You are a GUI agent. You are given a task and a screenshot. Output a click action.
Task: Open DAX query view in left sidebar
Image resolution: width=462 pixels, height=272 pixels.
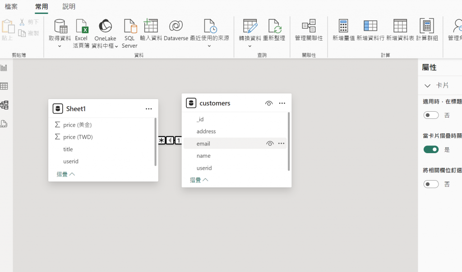[x=4, y=124]
